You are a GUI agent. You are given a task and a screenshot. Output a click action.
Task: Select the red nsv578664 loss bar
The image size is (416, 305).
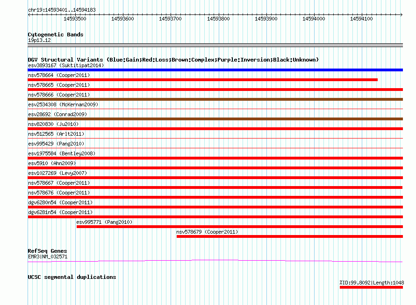click(203, 80)
